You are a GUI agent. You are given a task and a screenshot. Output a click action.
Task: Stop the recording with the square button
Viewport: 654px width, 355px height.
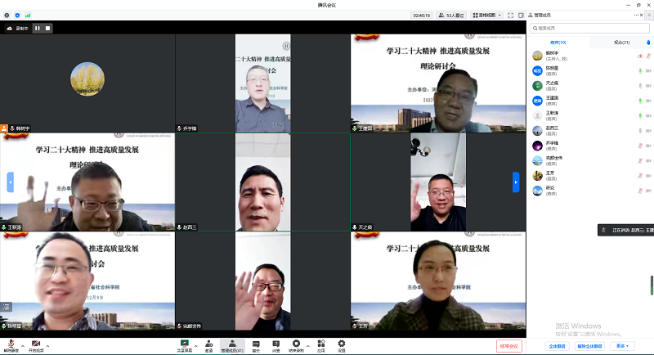[x=48, y=28]
